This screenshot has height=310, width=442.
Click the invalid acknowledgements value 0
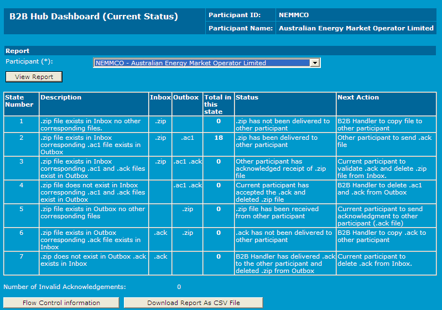tap(179, 287)
